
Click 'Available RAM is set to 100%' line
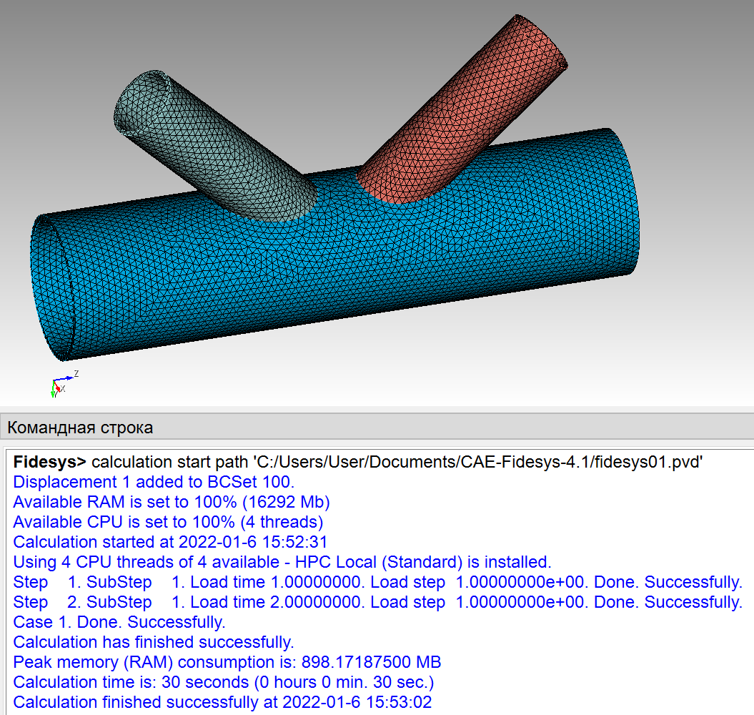[x=172, y=503]
